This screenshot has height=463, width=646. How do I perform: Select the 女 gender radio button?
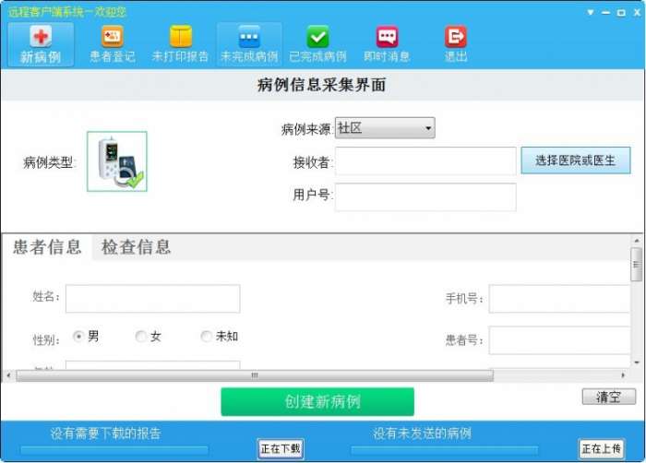(141, 337)
